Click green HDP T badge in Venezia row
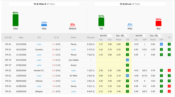175x97 pixels. (x=161, y=70)
